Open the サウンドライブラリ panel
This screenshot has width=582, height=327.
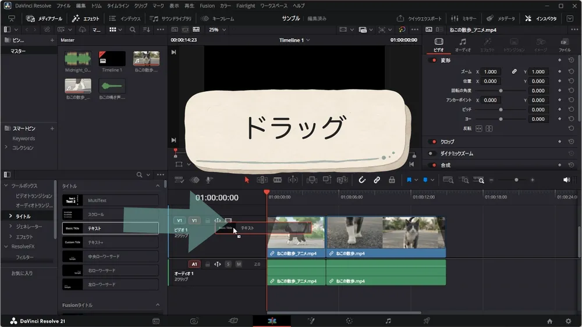tap(171, 19)
